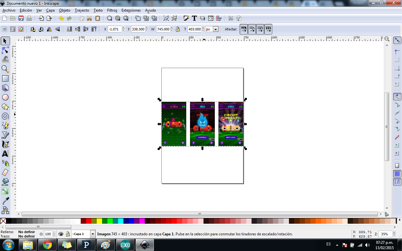Image resolution: width=402 pixels, height=251 pixels.
Task: Step the X coordinate spinner
Action: (x=123, y=29)
